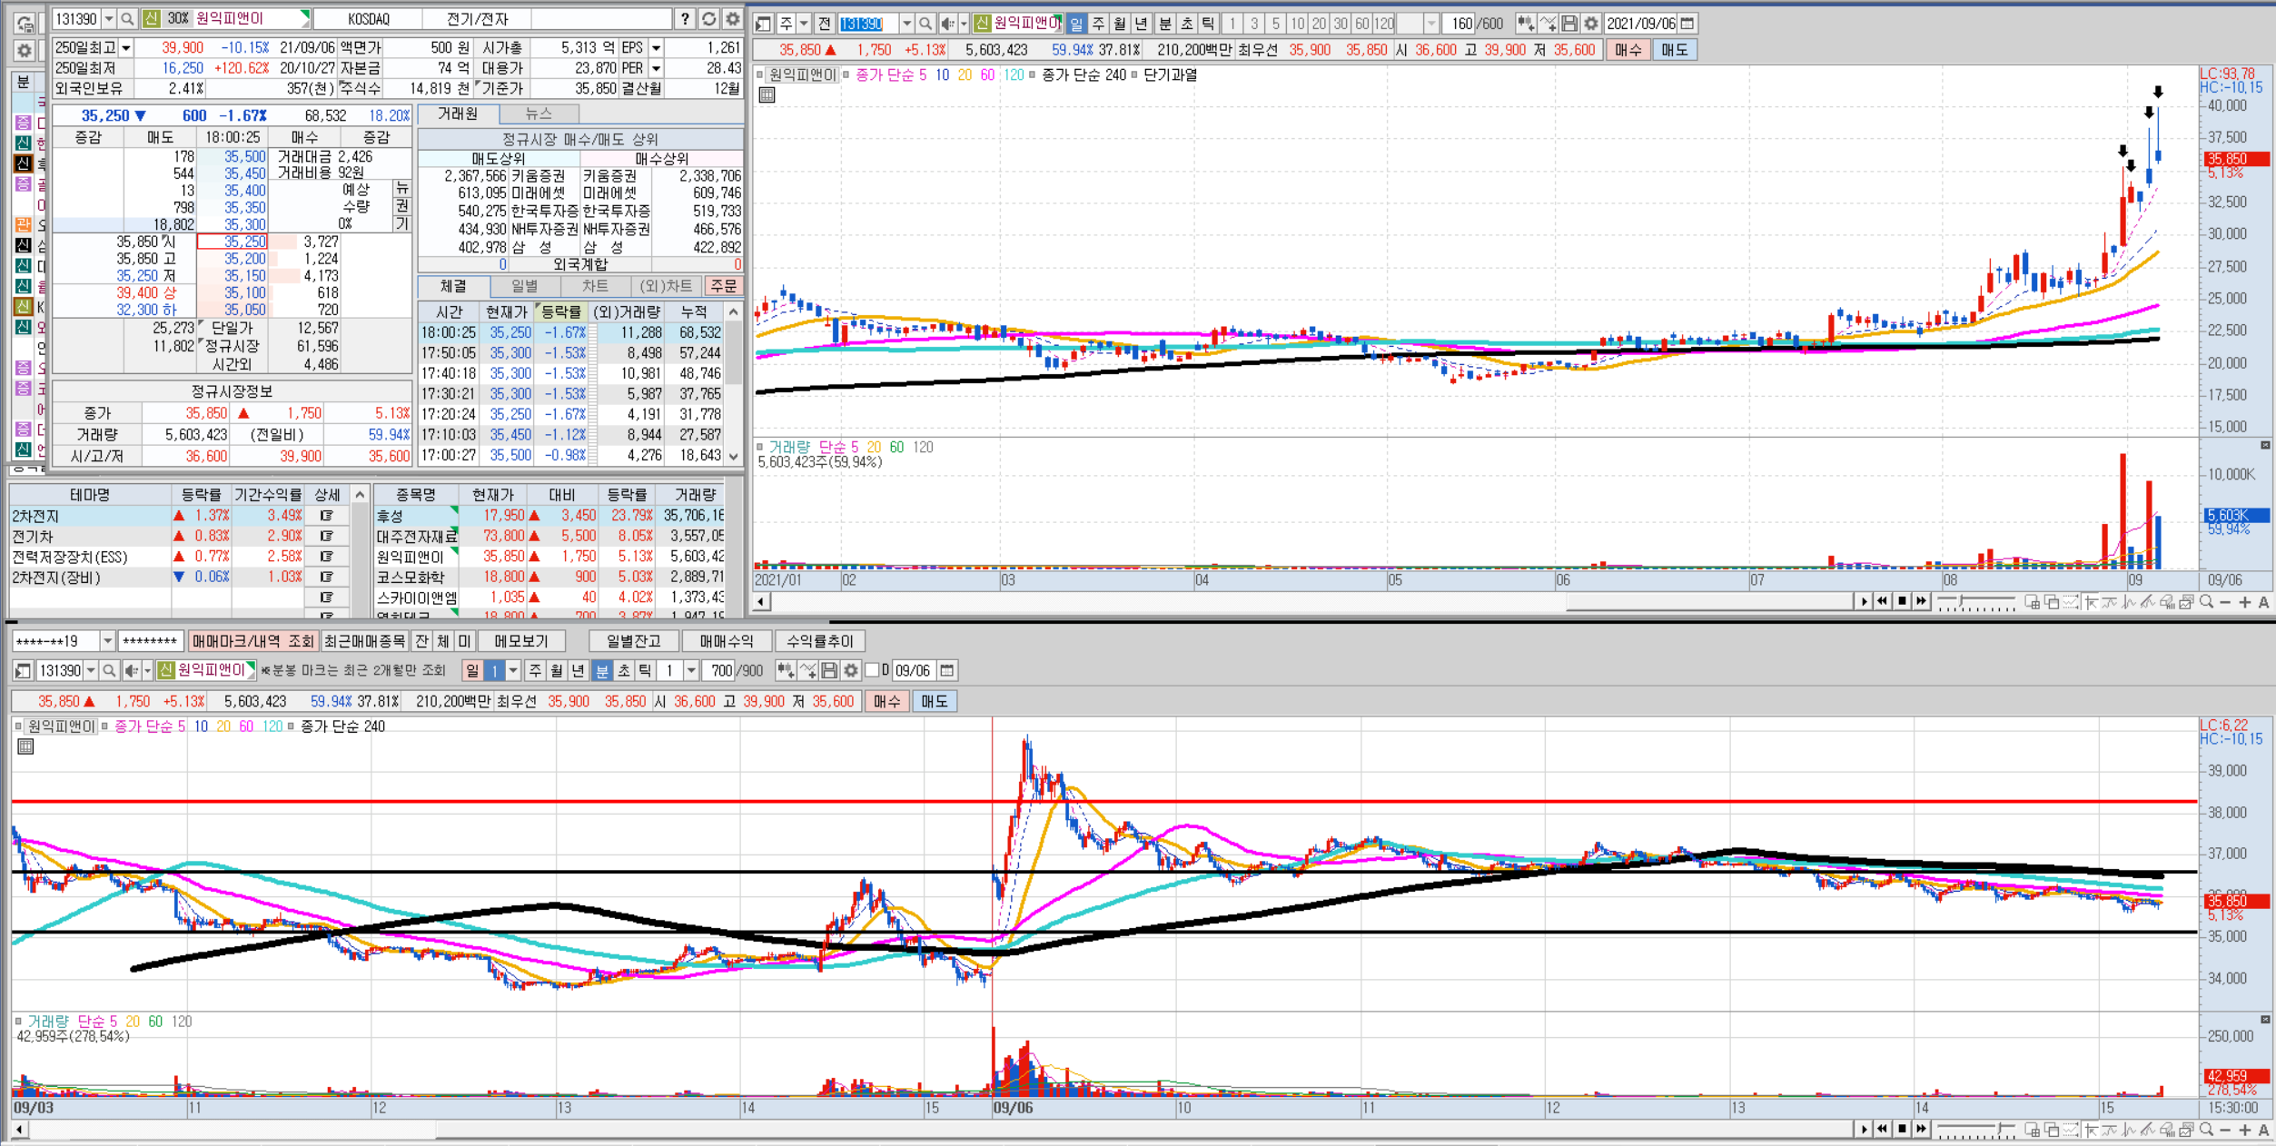The image size is (2276, 1146).
Task: Click the search icon in daily chart toolbar
Action: click(x=925, y=24)
